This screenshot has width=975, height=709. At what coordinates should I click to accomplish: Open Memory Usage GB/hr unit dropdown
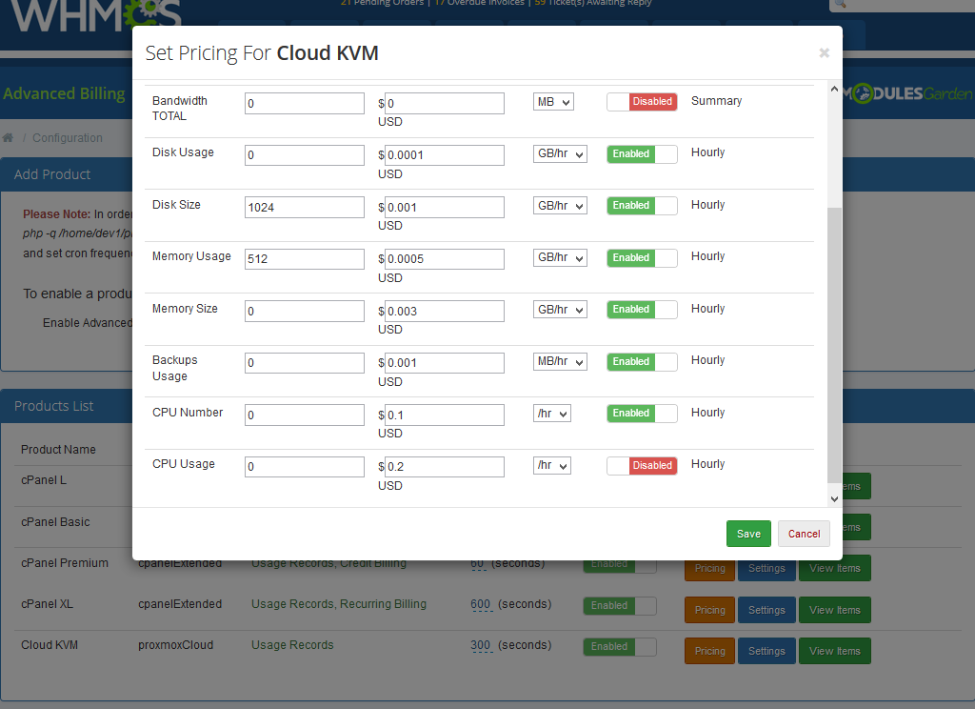click(x=560, y=257)
